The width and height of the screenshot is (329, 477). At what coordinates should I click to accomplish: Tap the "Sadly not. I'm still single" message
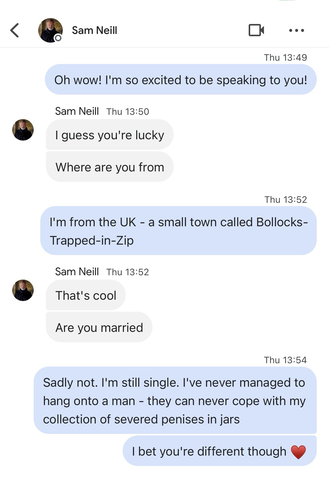click(x=175, y=400)
